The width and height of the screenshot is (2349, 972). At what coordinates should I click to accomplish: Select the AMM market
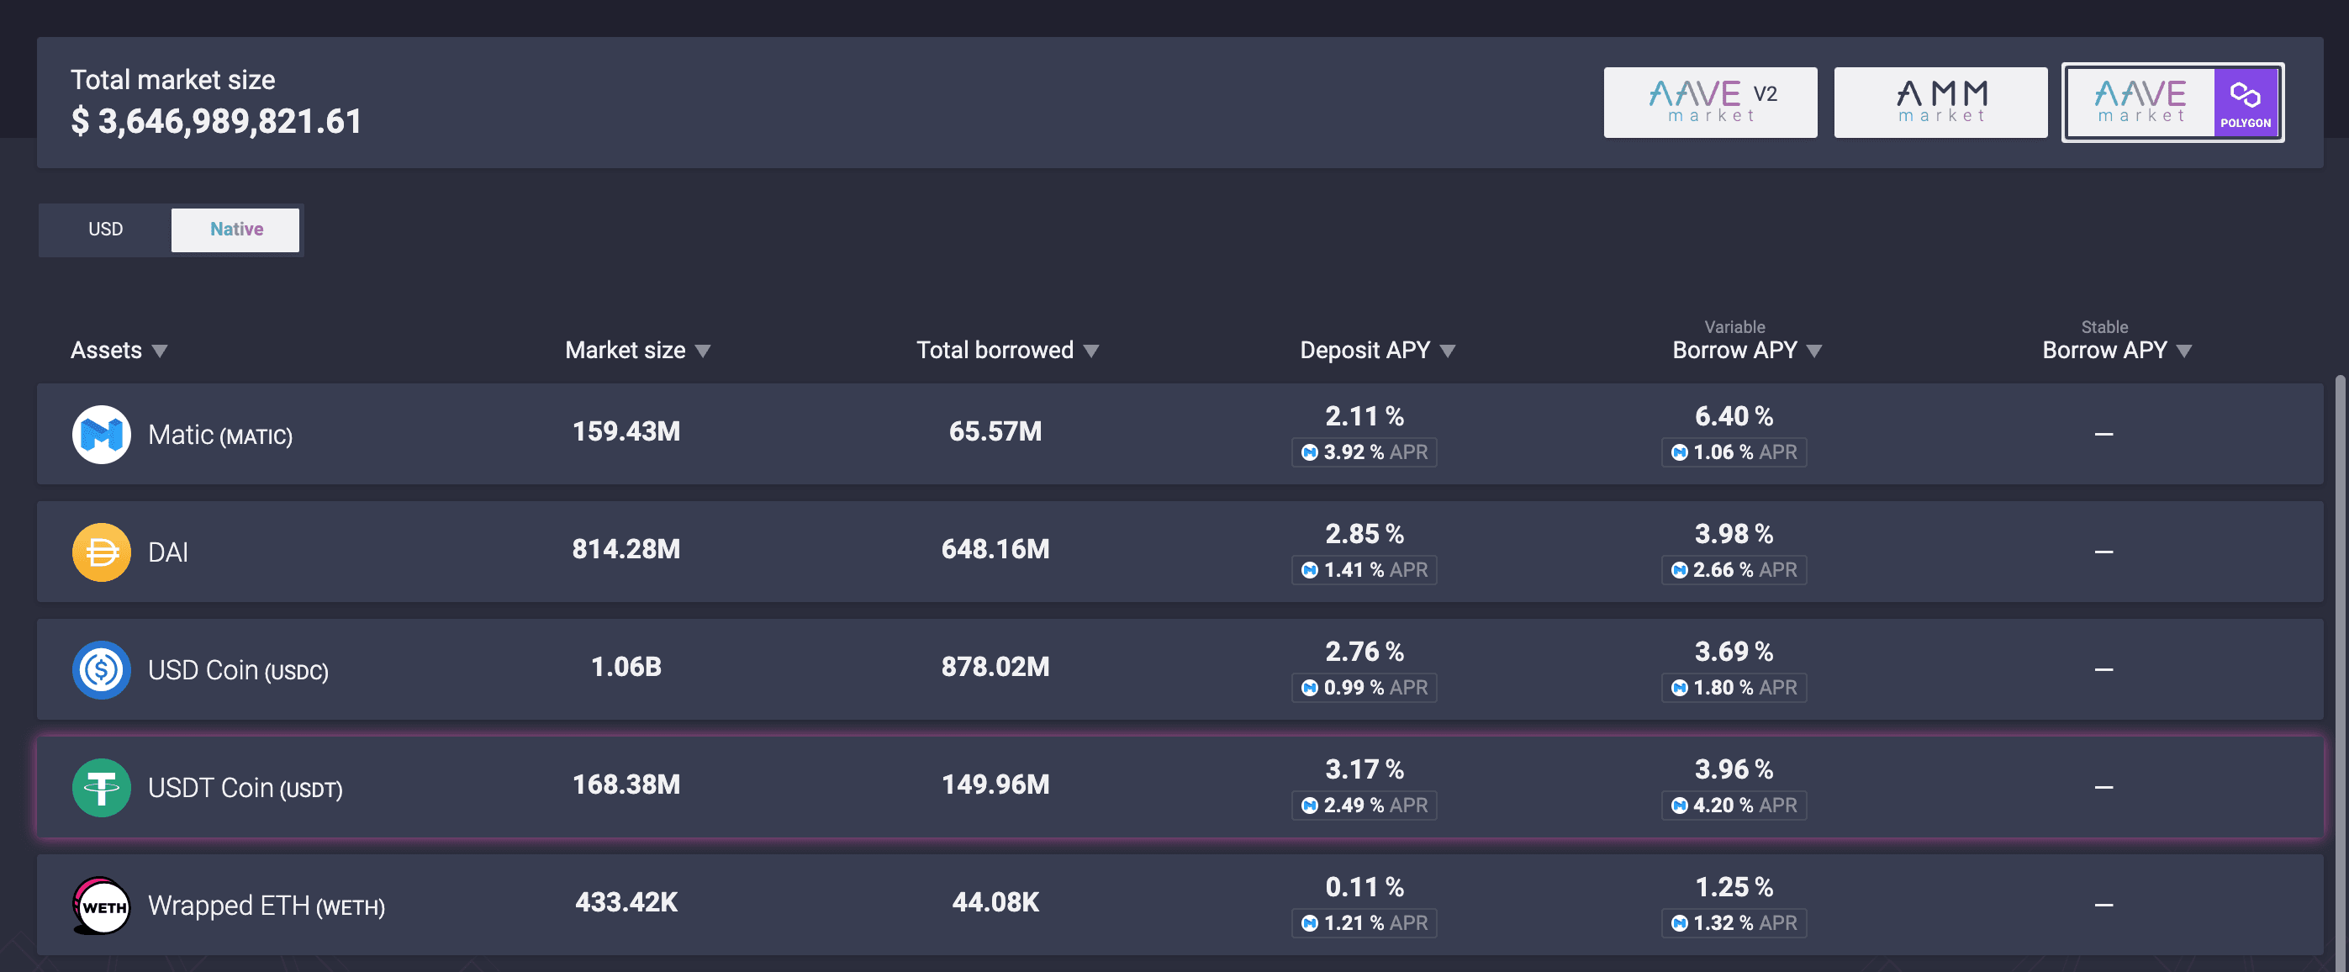click(1940, 102)
